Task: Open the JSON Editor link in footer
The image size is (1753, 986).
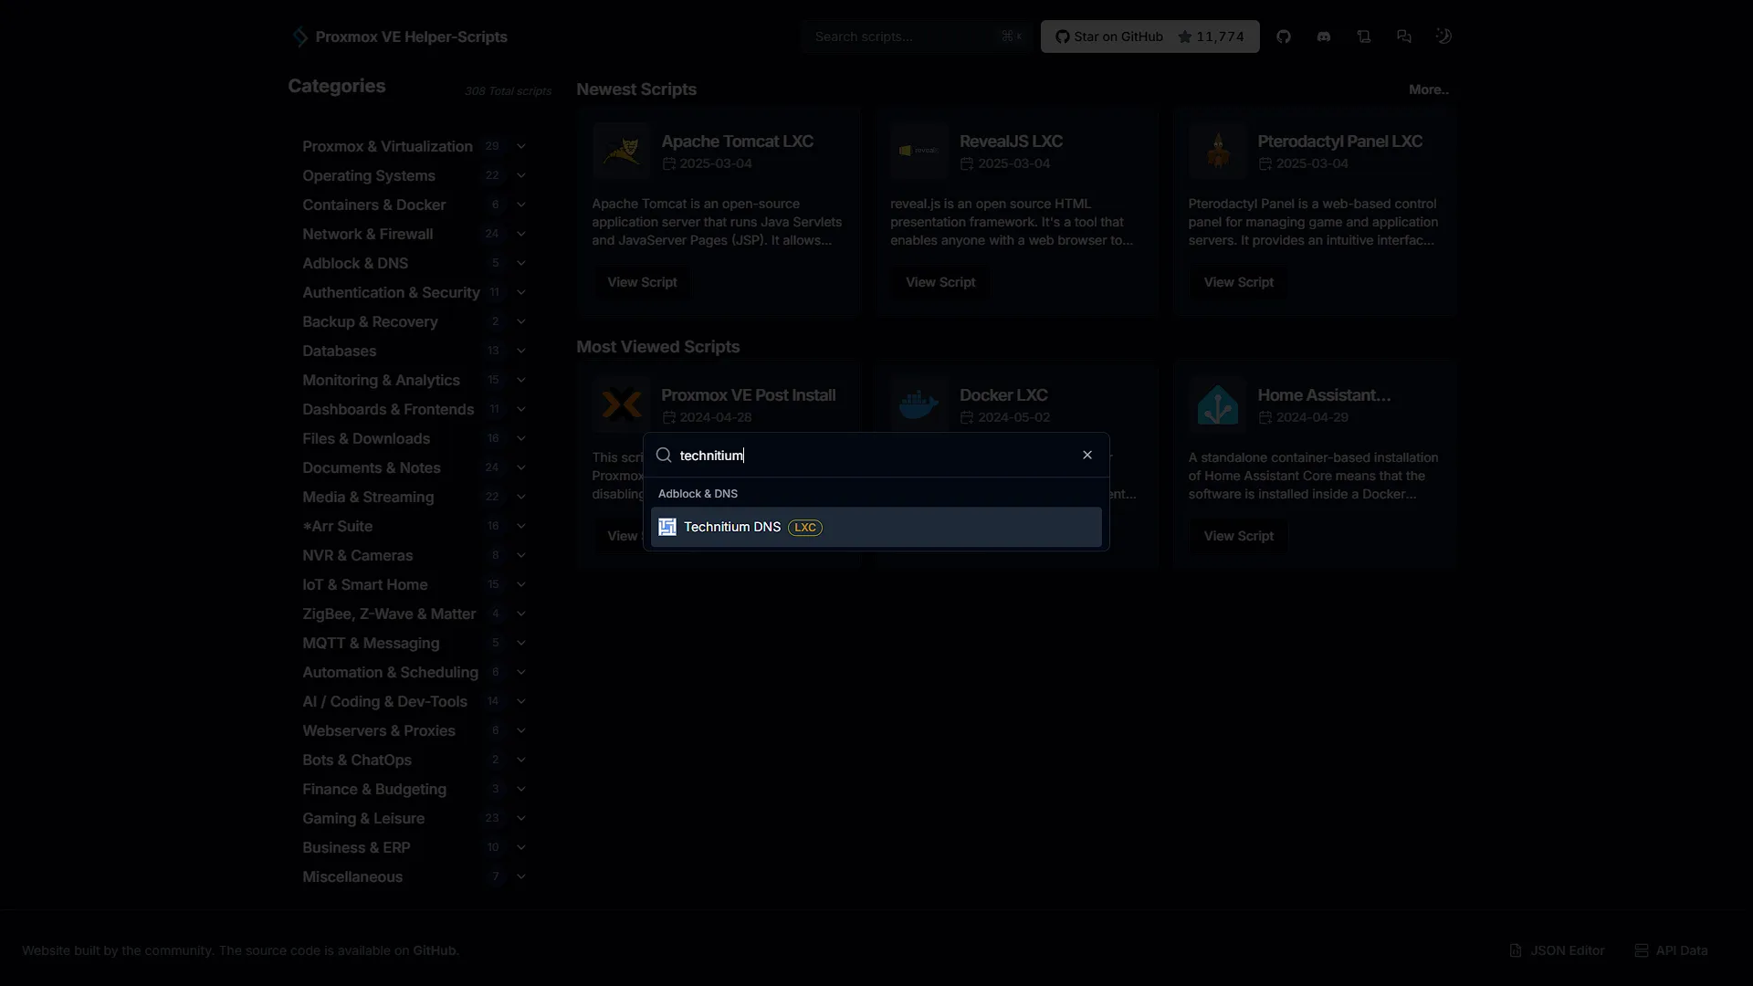Action: click(1557, 950)
